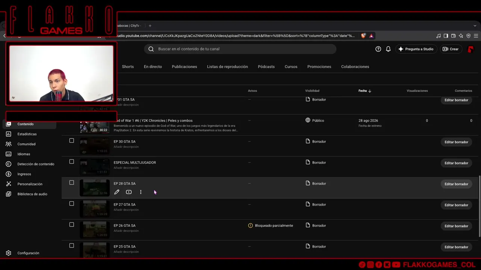
Task: Open the Publicaciones tab
Action: (185, 67)
